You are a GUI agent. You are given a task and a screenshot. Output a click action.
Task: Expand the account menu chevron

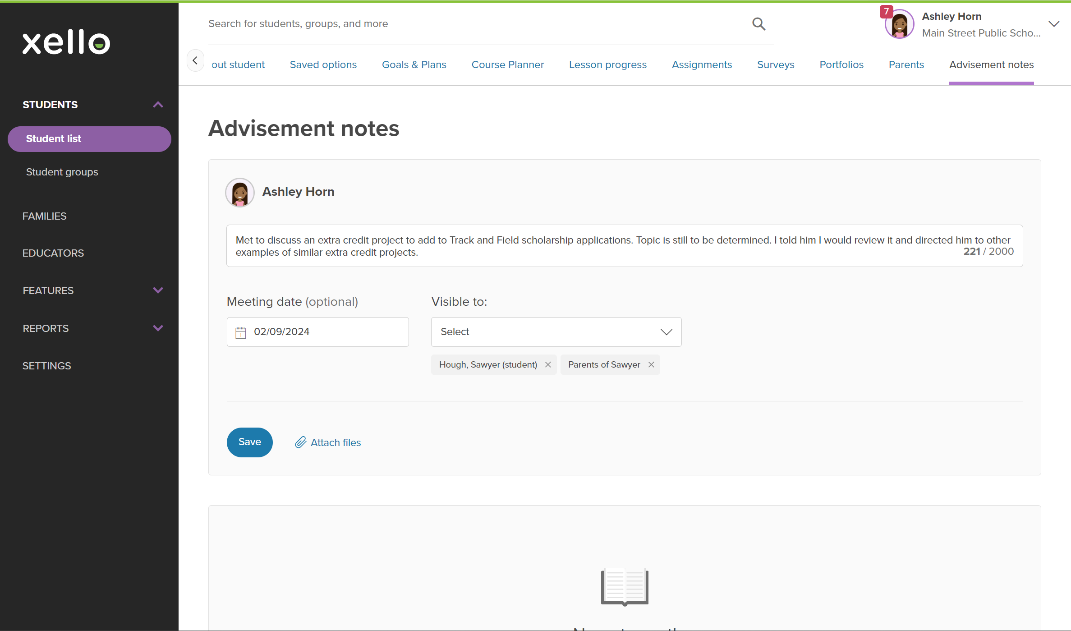point(1054,24)
